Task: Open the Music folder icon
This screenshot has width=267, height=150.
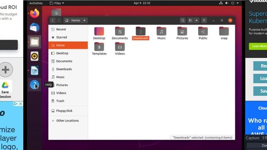Action: (161, 33)
